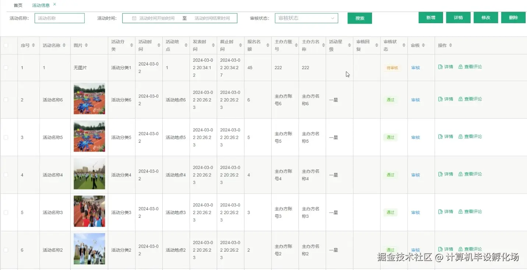Open 详情 for the 活动名称5 row
527x270 pixels.
(446, 136)
